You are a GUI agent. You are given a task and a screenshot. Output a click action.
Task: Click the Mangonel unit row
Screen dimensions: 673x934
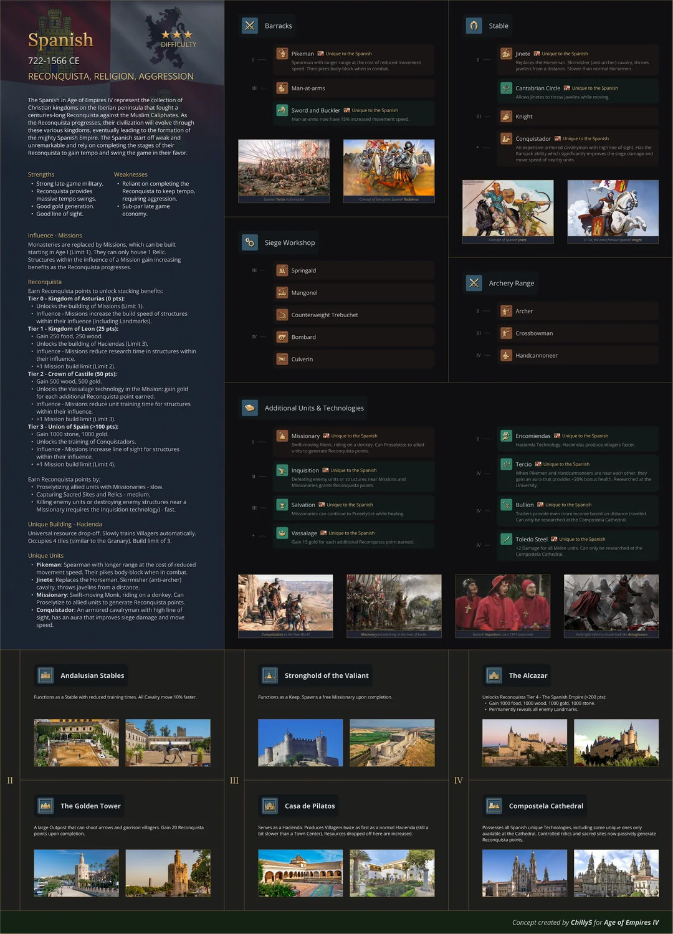tap(354, 293)
